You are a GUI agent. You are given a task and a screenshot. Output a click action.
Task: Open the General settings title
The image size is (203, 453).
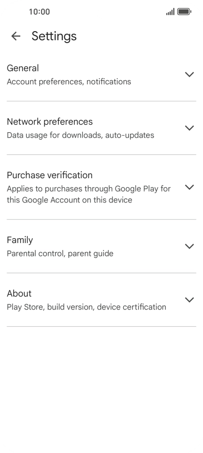23,68
